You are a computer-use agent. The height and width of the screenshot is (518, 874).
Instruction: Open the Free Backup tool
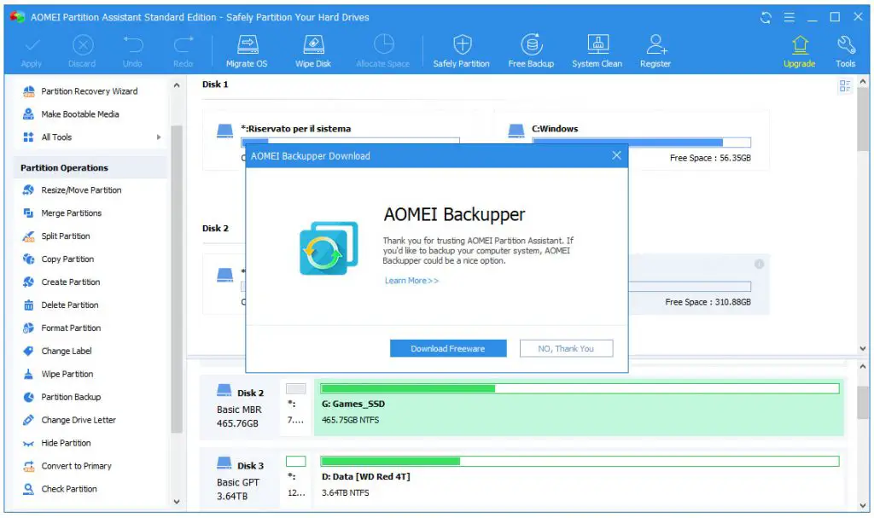[531, 51]
